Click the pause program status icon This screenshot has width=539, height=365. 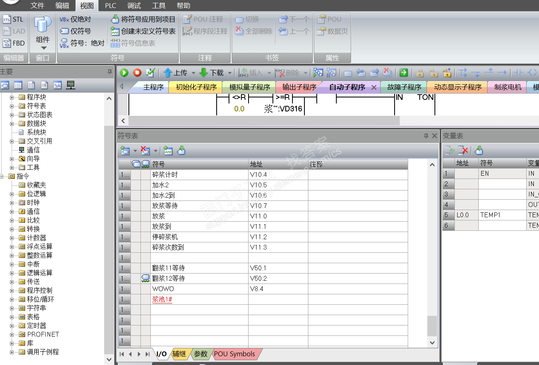pos(332,73)
